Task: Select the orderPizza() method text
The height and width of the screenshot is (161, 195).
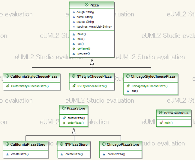Action: pos(76,123)
